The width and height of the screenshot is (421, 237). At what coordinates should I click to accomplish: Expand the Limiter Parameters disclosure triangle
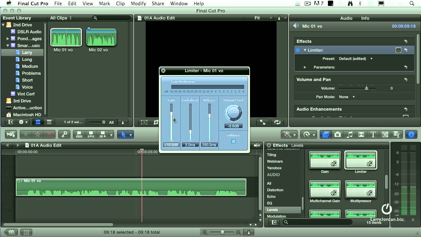coord(305,67)
